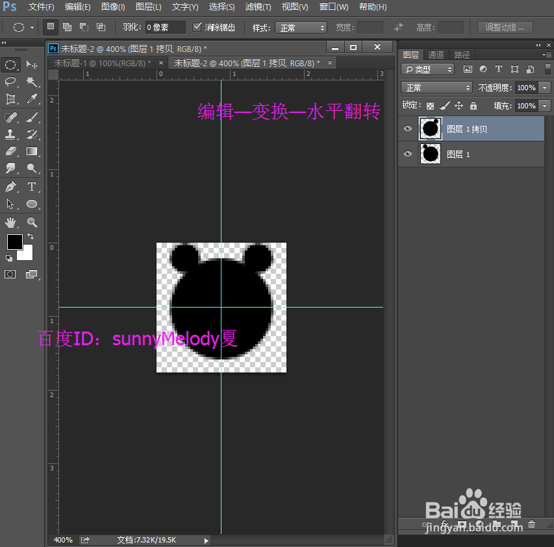Select the History Brush tool
Image resolution: width=554 pixels, height=547 pixels.
tap(32, 134)
